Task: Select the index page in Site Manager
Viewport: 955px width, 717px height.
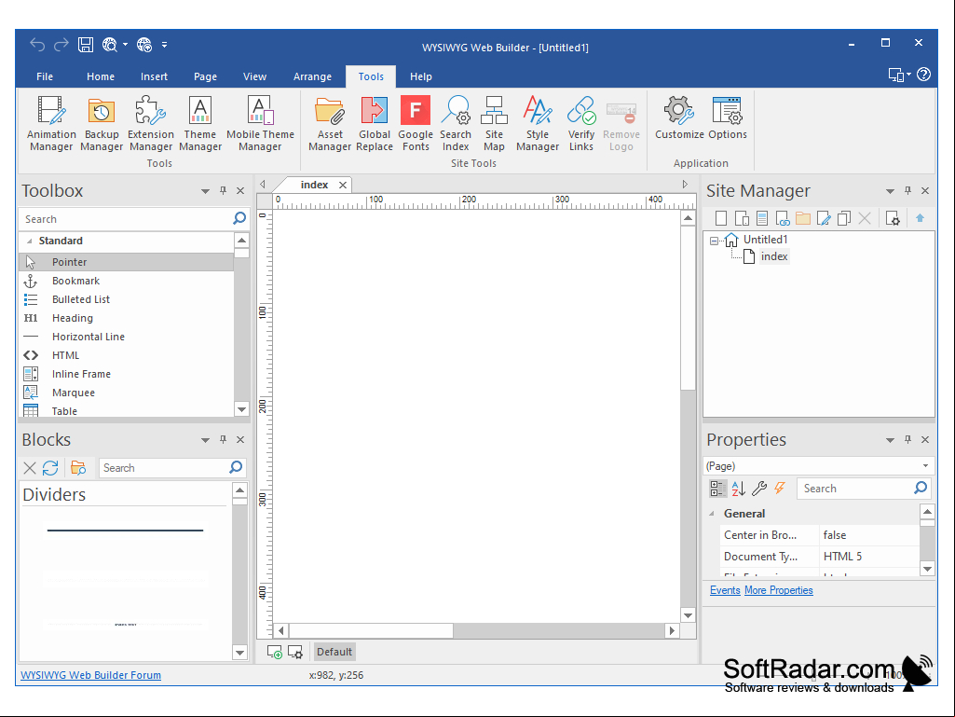Action: click(x=774, y=256)
